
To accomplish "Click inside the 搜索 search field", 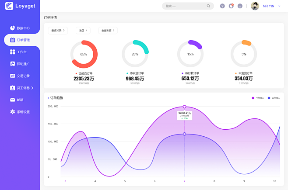I will pyautogui.click(x=188, y=6).
